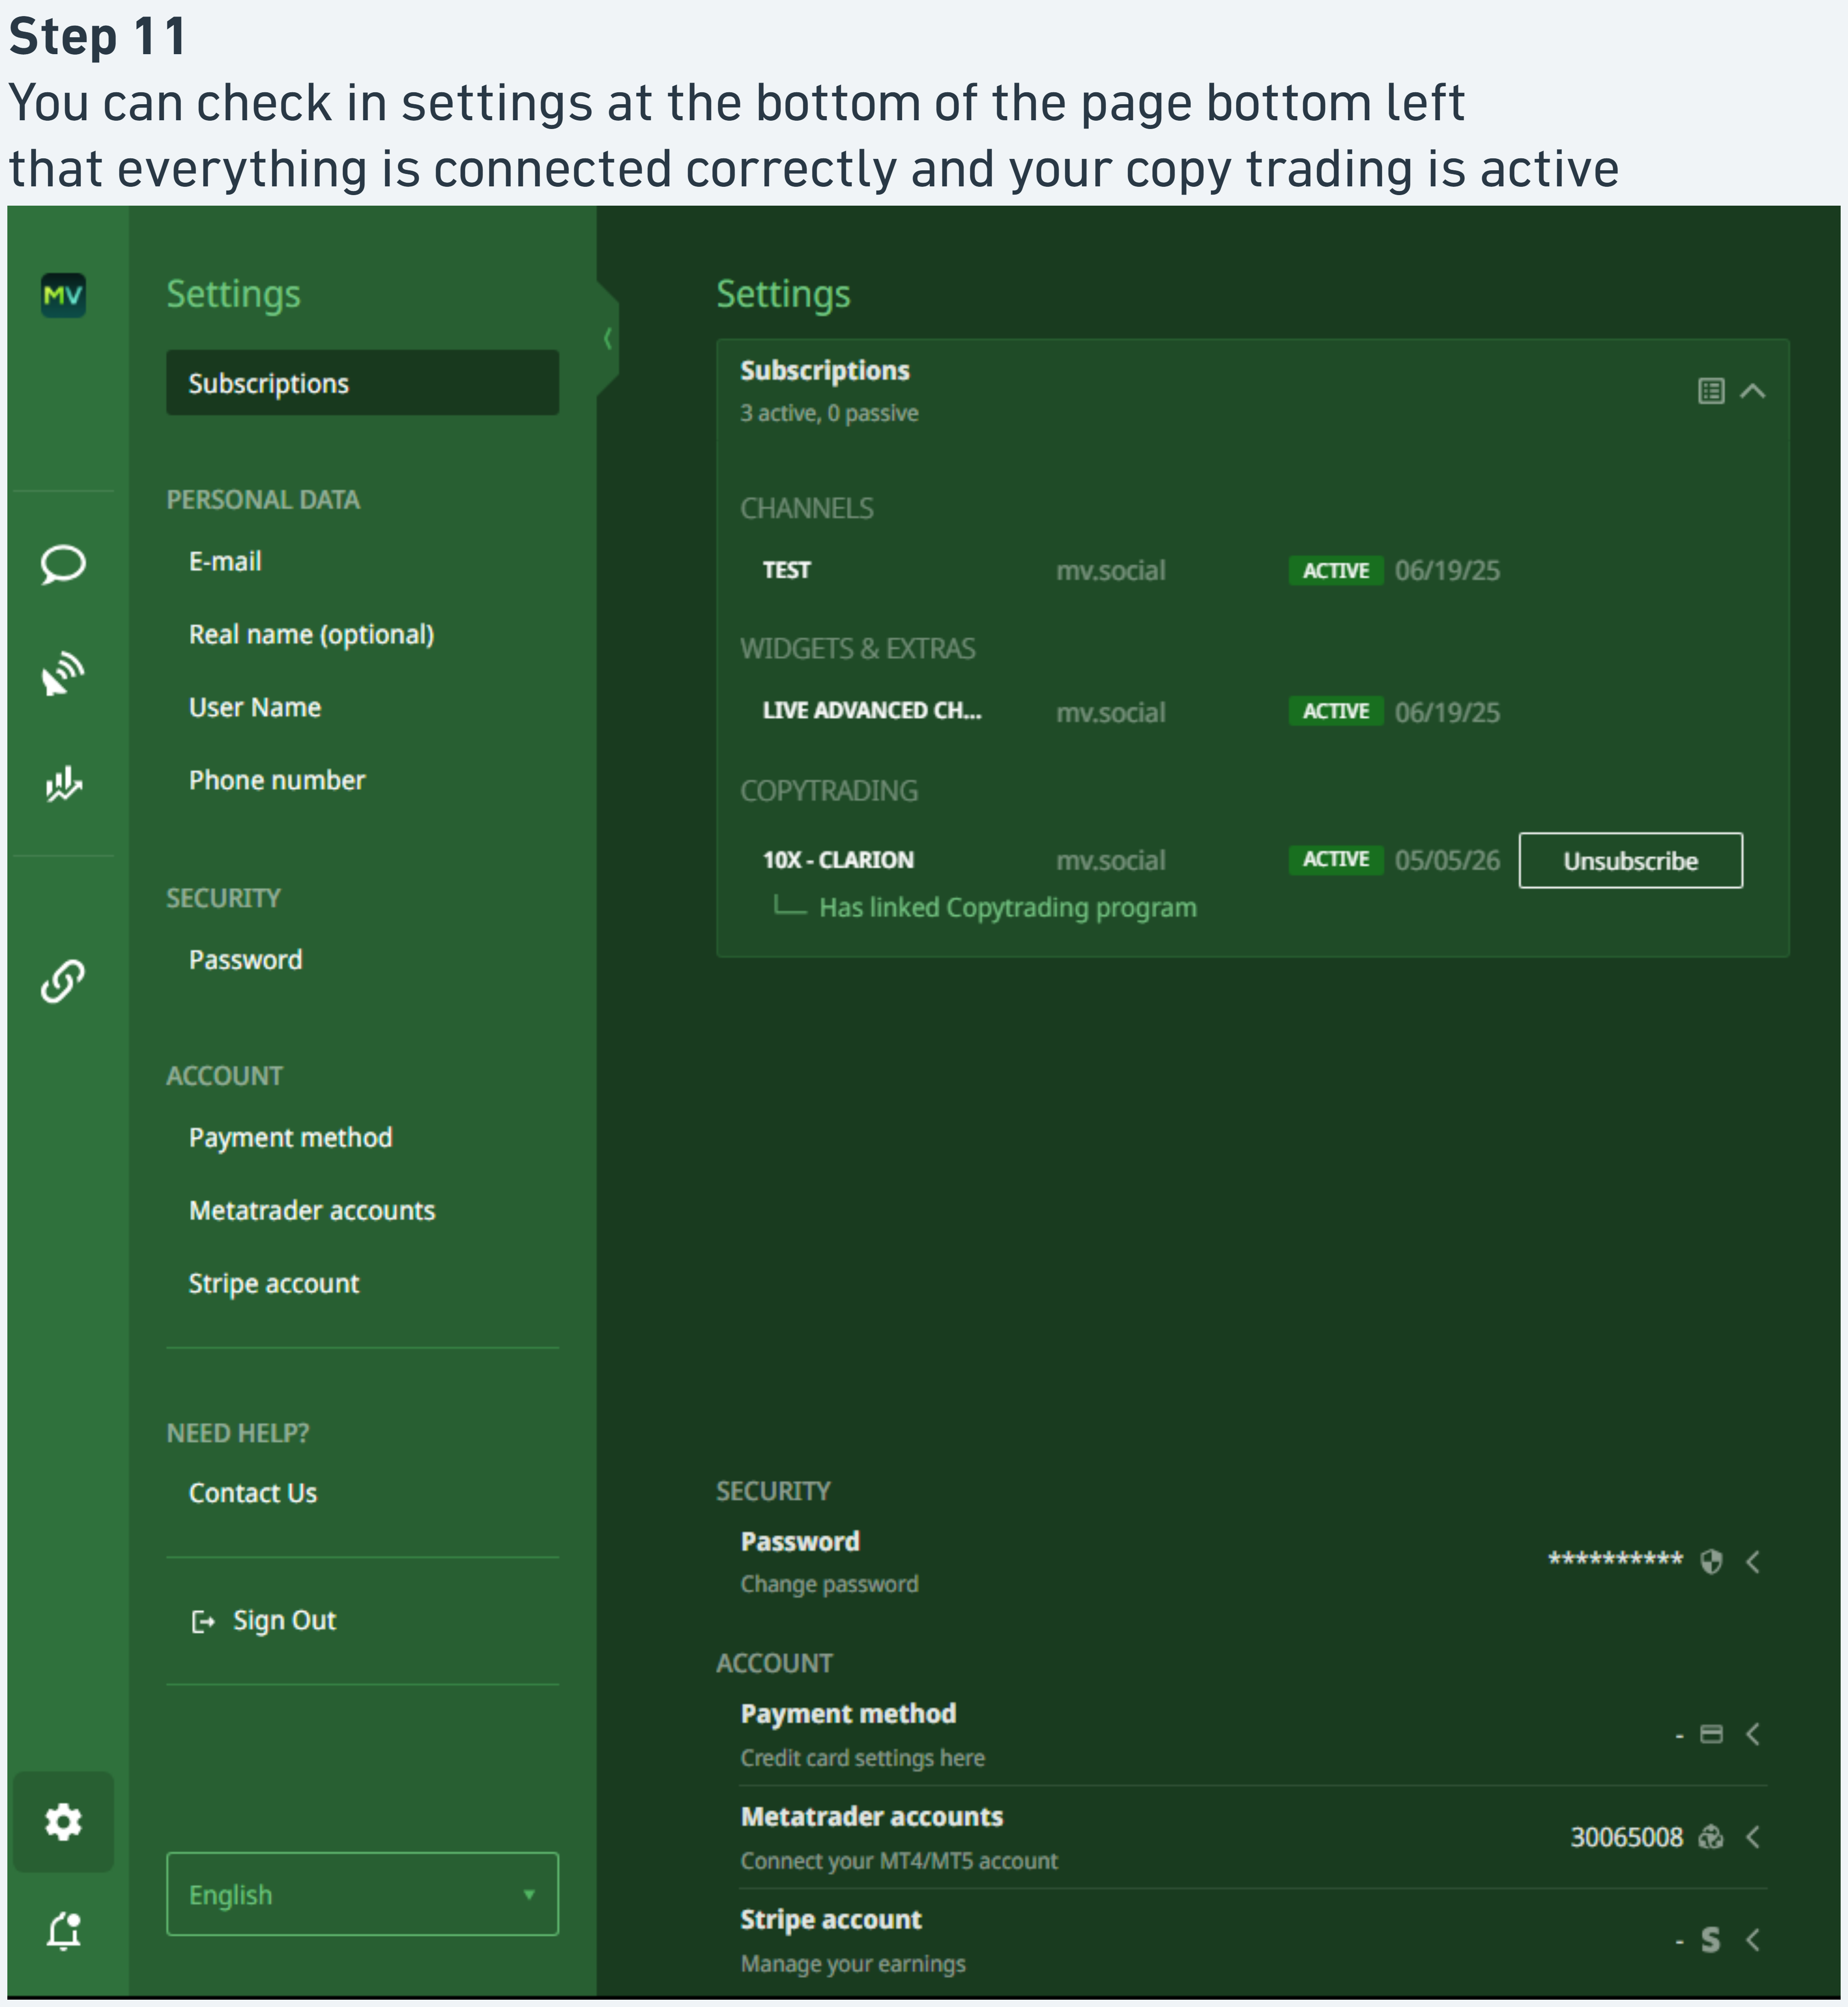
Task: Click LIVE ADVANCED CH... widget subscription
Action: click(x=872, y=711)
